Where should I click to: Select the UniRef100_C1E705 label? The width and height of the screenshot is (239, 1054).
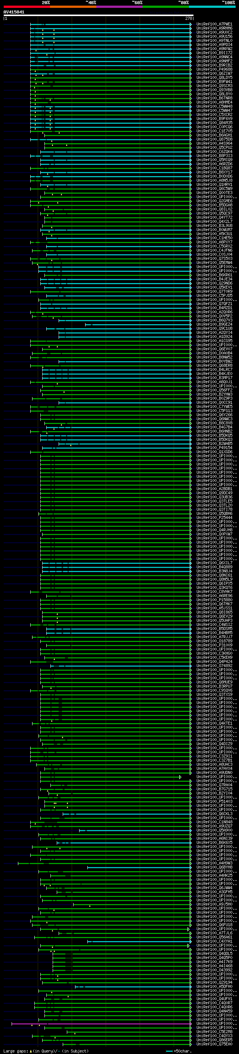coord(214,131)
